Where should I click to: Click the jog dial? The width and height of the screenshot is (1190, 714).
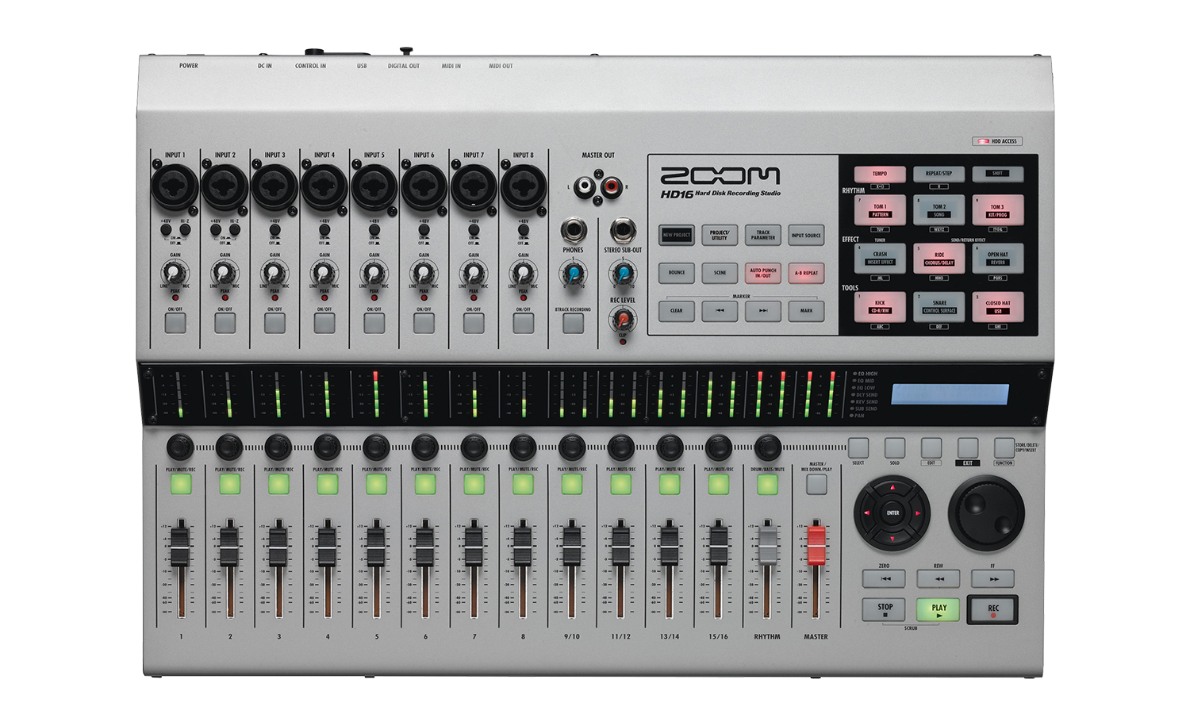click(987, 513)
